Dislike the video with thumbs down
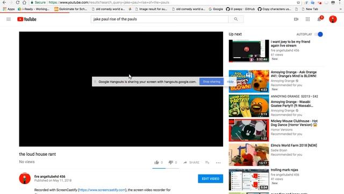Viewport: 344px width, 194px height. pos(171,163)
